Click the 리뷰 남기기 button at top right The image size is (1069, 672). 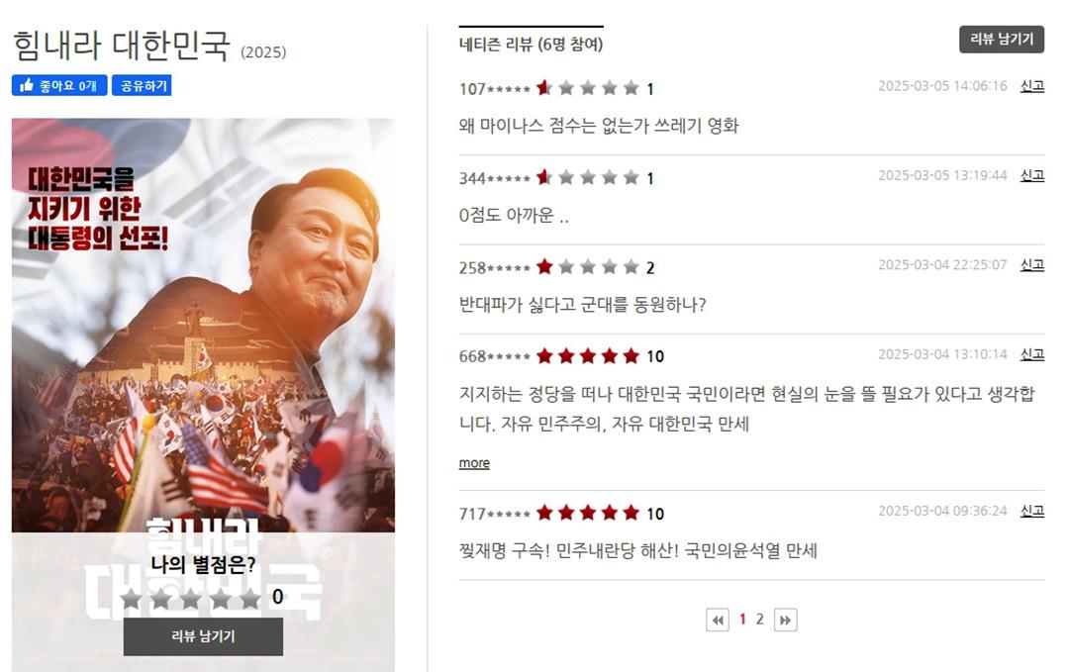click(1002, 40)
